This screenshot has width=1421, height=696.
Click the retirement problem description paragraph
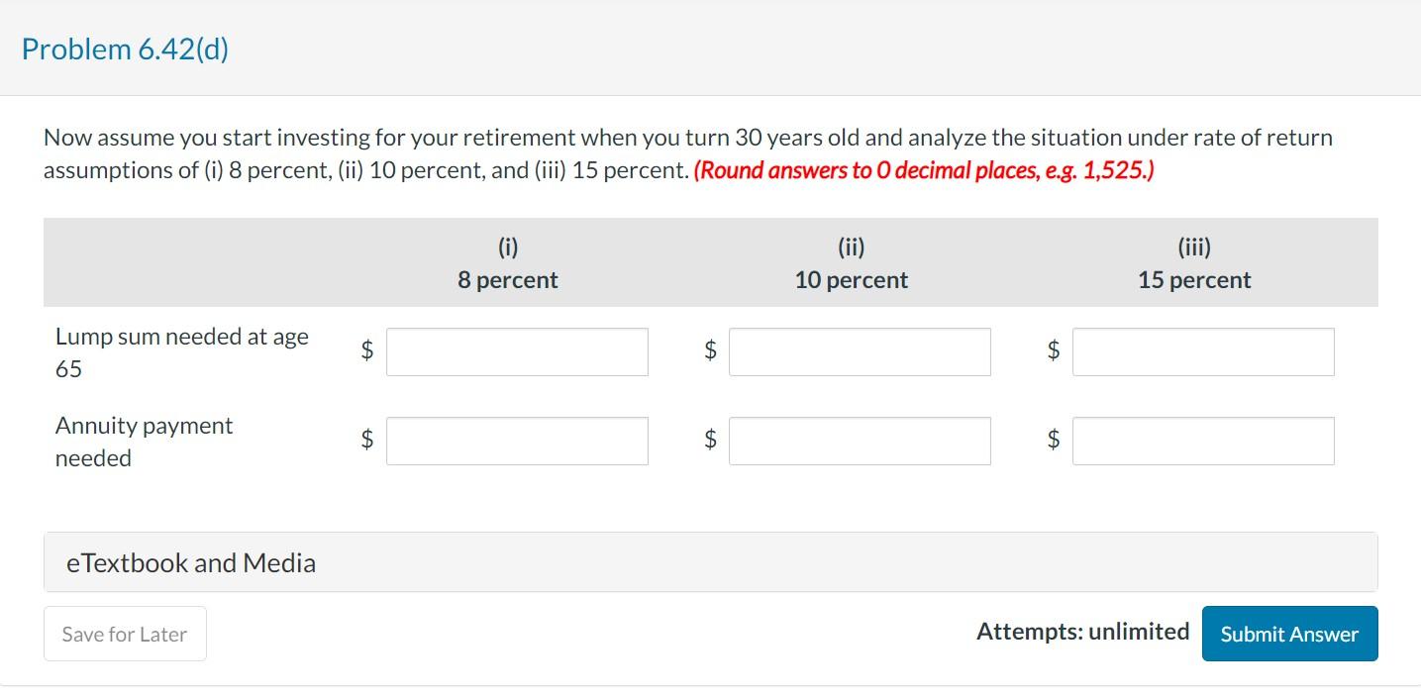(686, 153)
